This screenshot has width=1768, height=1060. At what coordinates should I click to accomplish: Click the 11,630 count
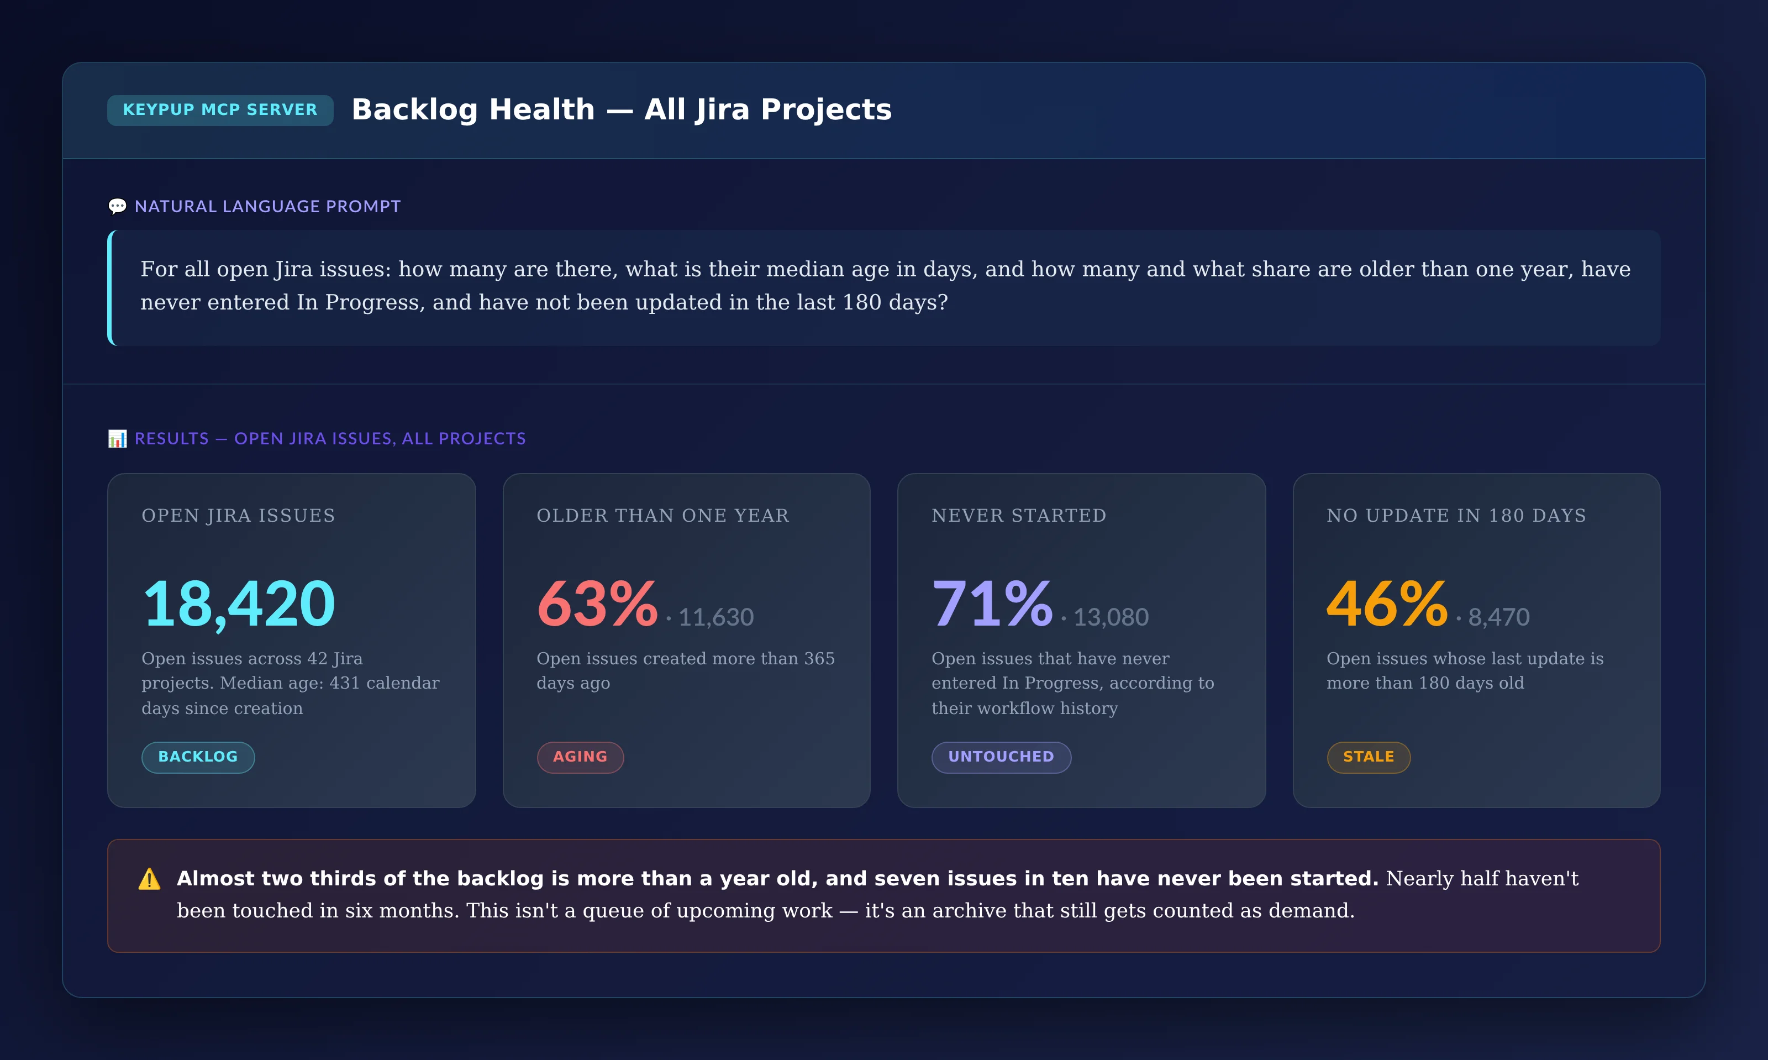715,617
